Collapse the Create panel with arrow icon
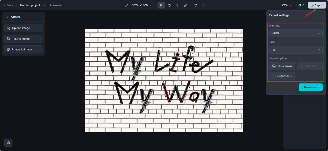Image resolution: width=328 pixels, height=151 pixels. (x=8, y=17)
